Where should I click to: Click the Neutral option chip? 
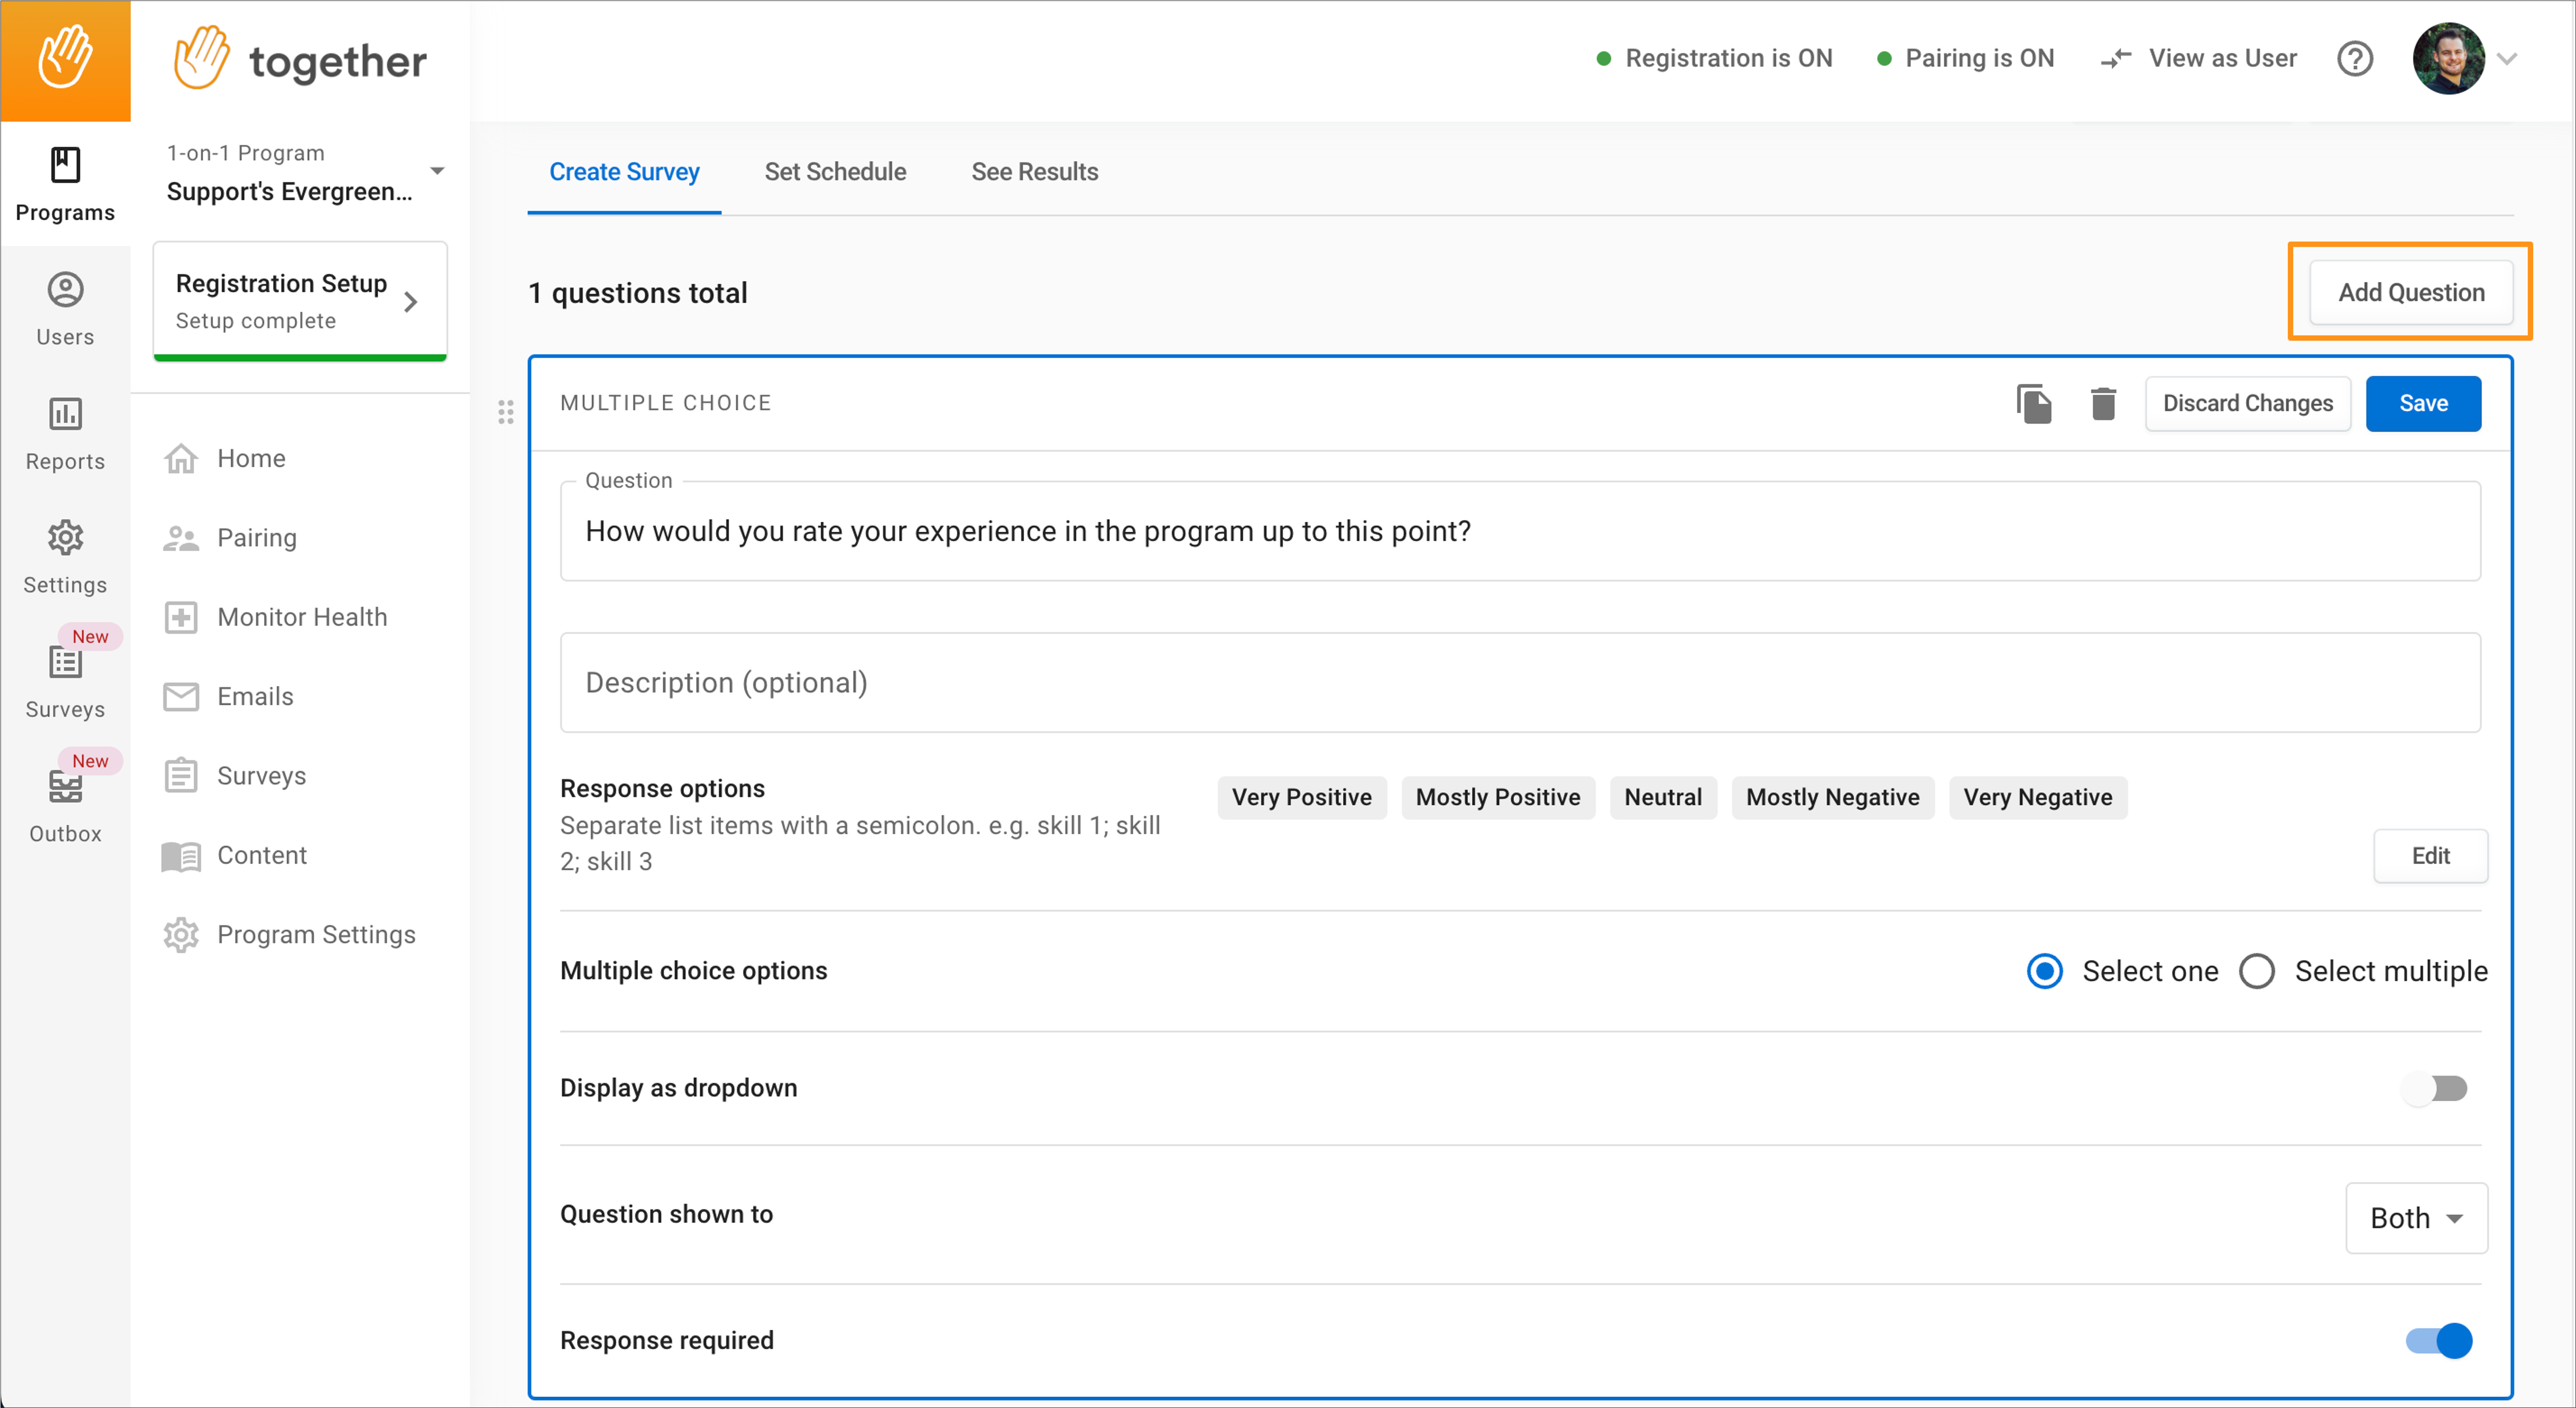(x=1663, y=798)
